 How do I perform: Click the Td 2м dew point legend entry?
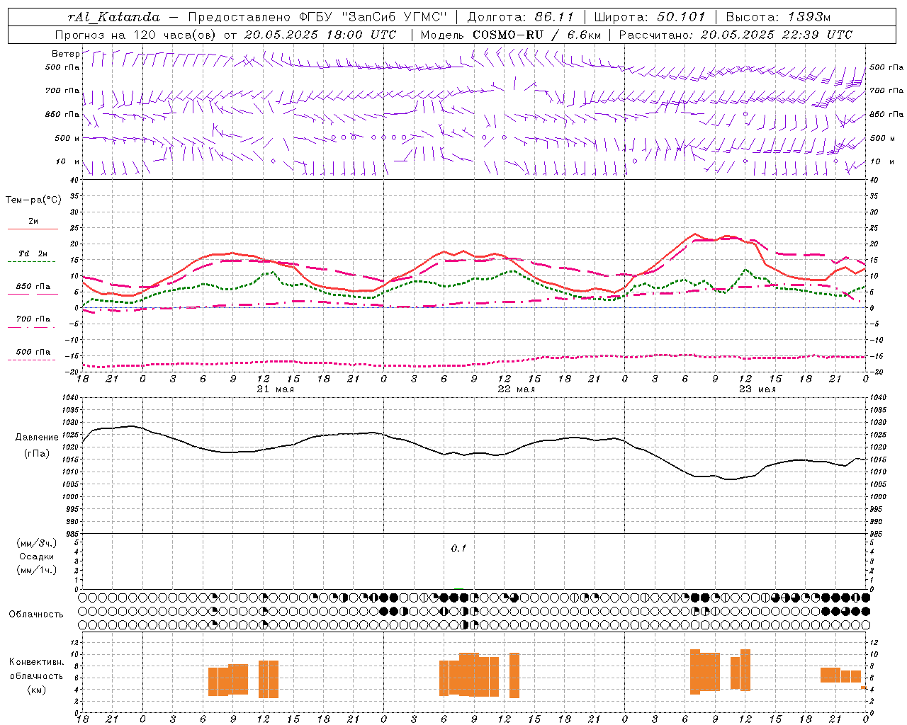click(33, 253)
